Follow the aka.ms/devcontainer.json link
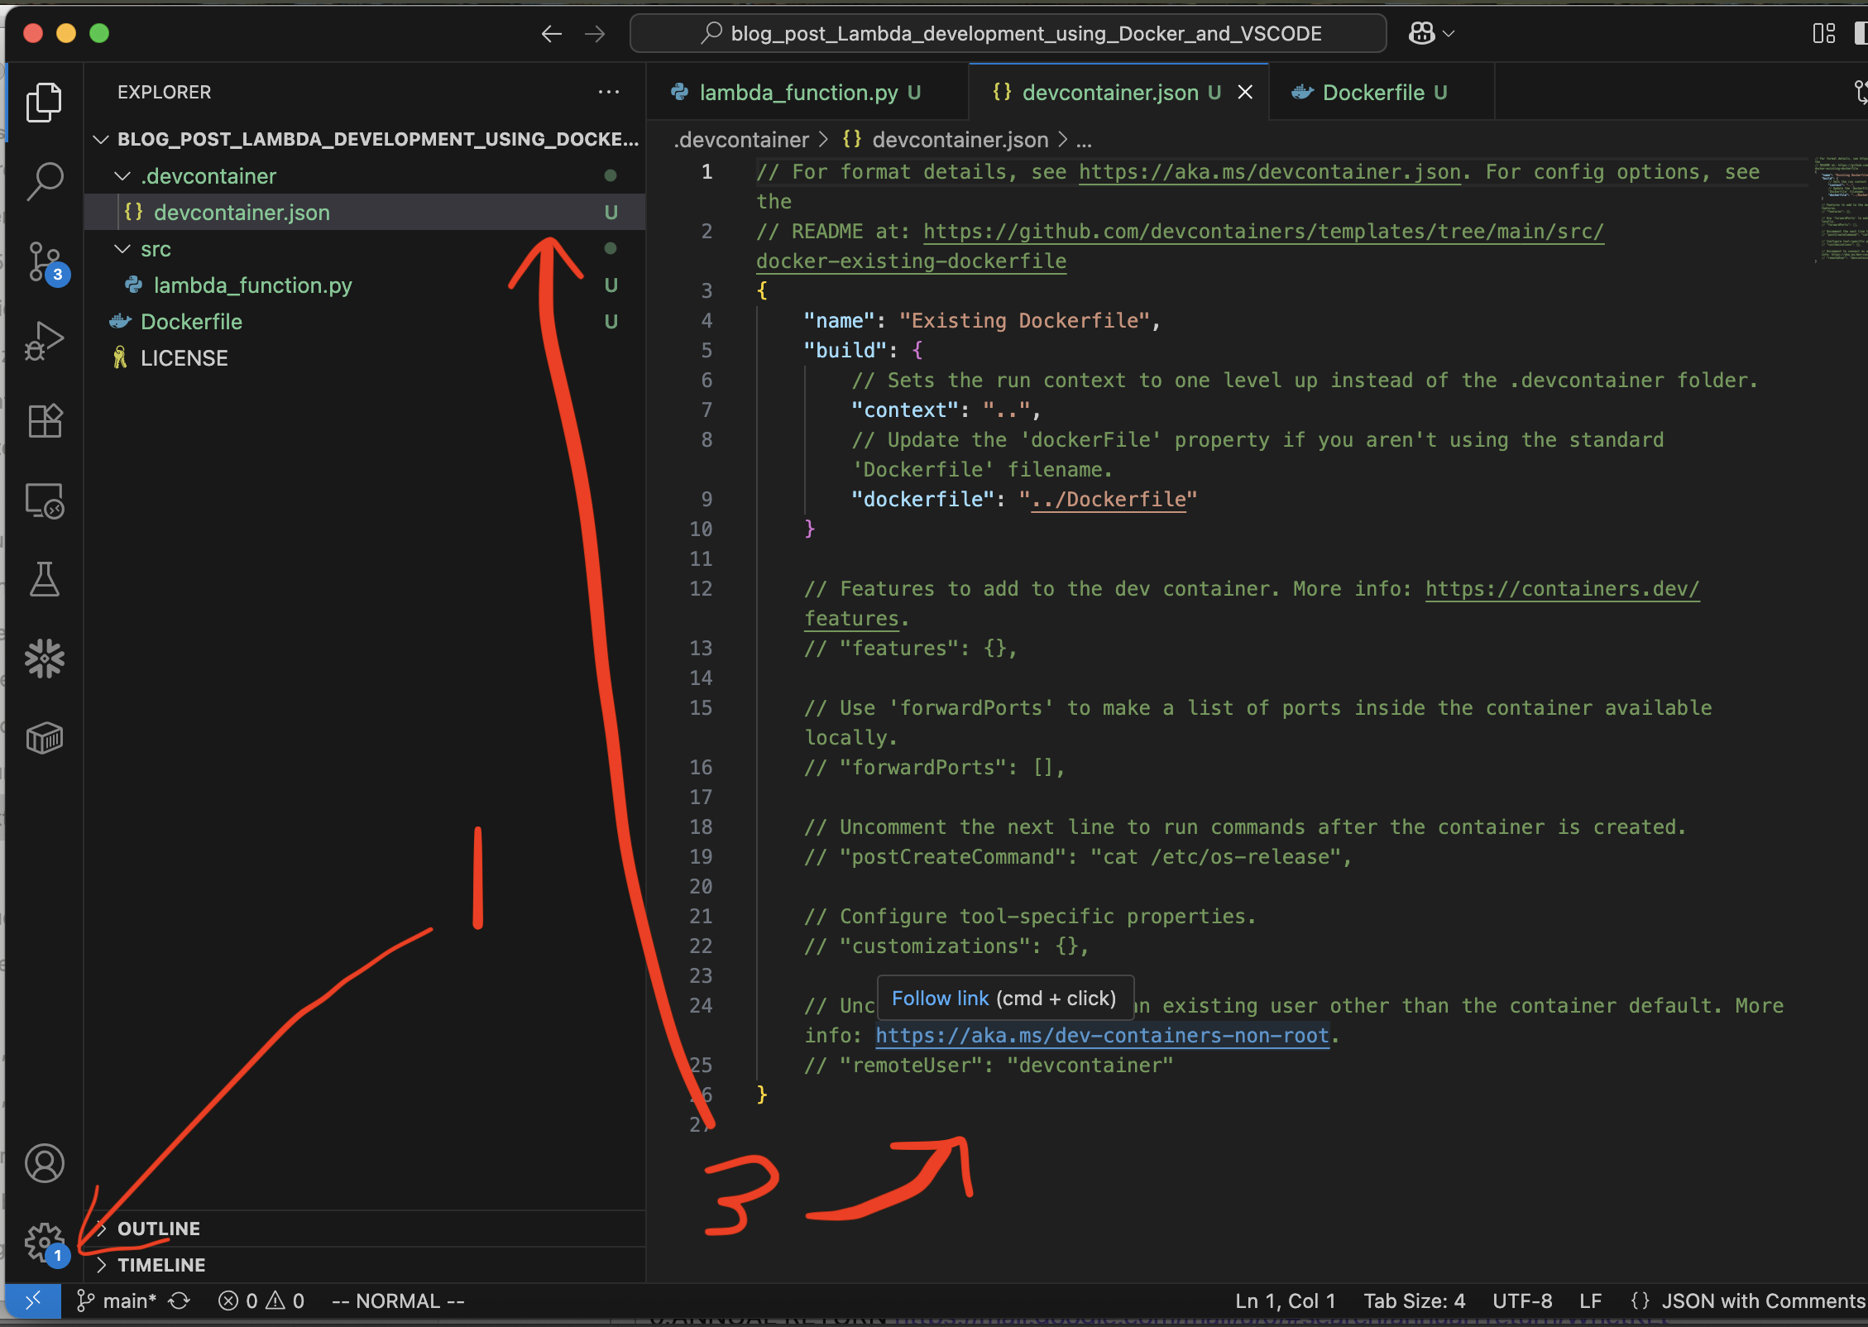This screenshot has width=1868, height=1327. pos(1270,172)
